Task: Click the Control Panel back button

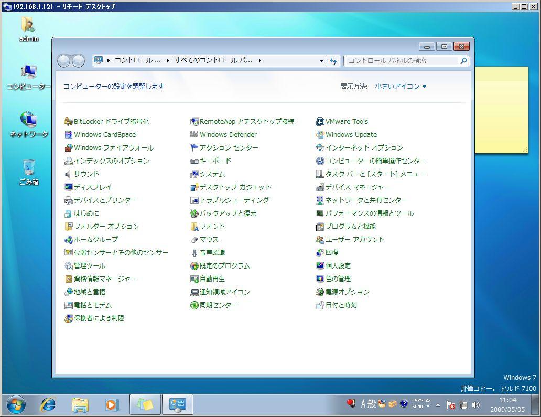Action: tap(63, 61)
